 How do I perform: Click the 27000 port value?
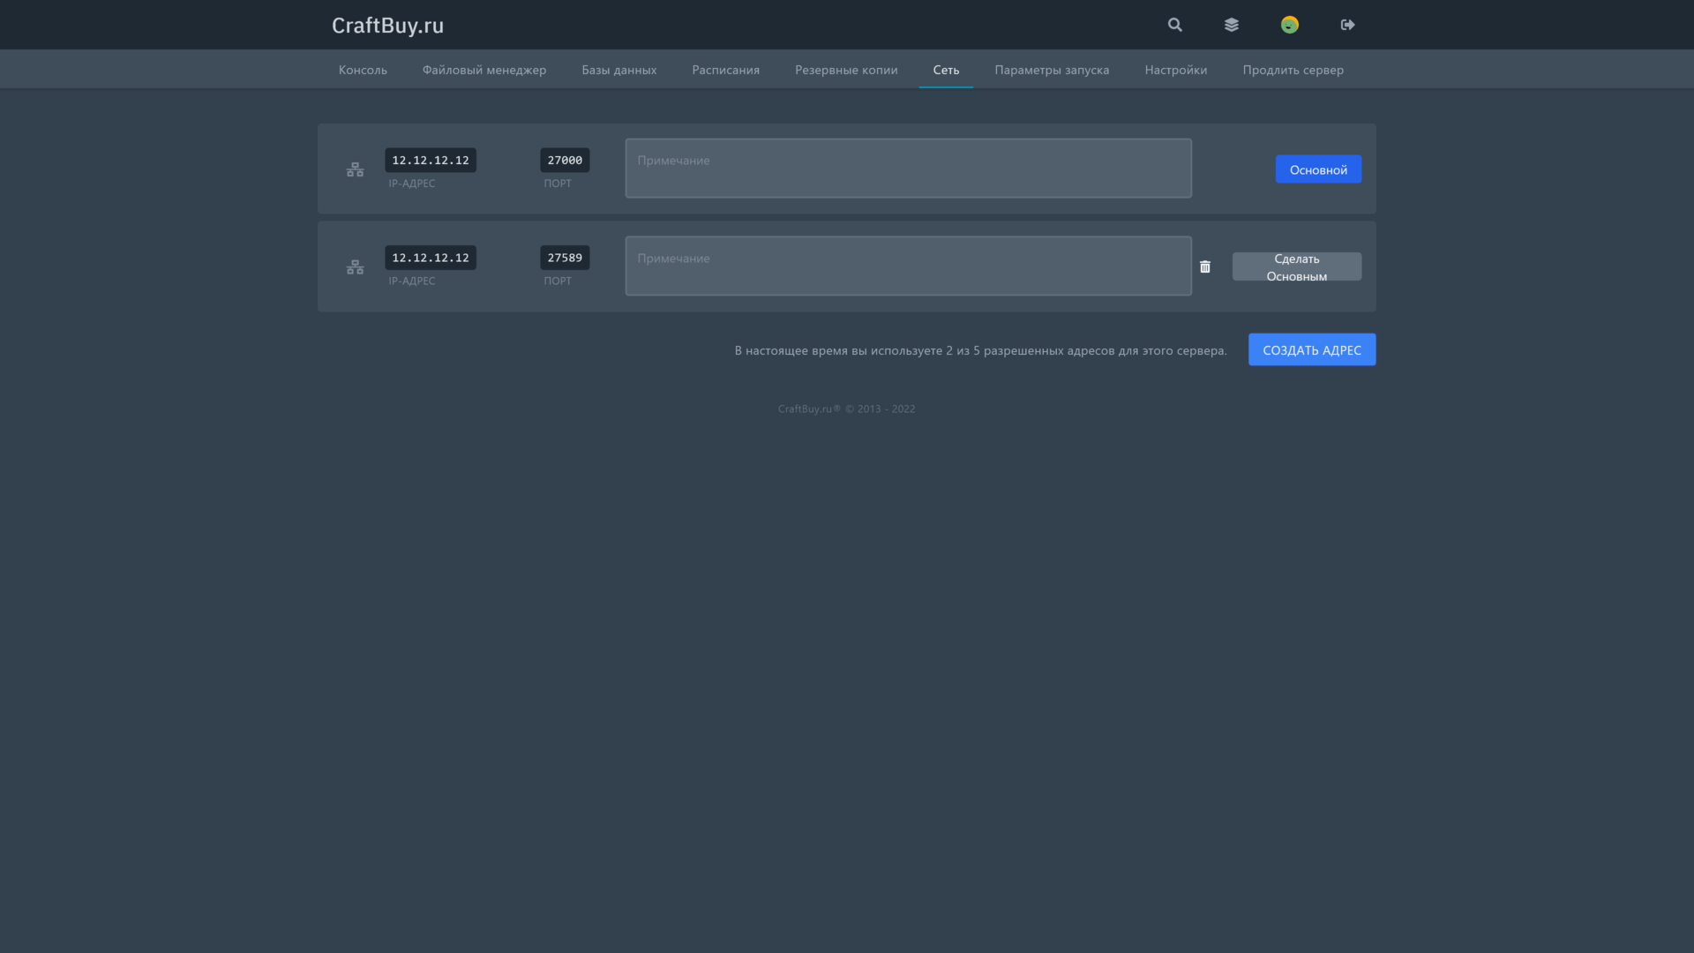coord(565,160)
